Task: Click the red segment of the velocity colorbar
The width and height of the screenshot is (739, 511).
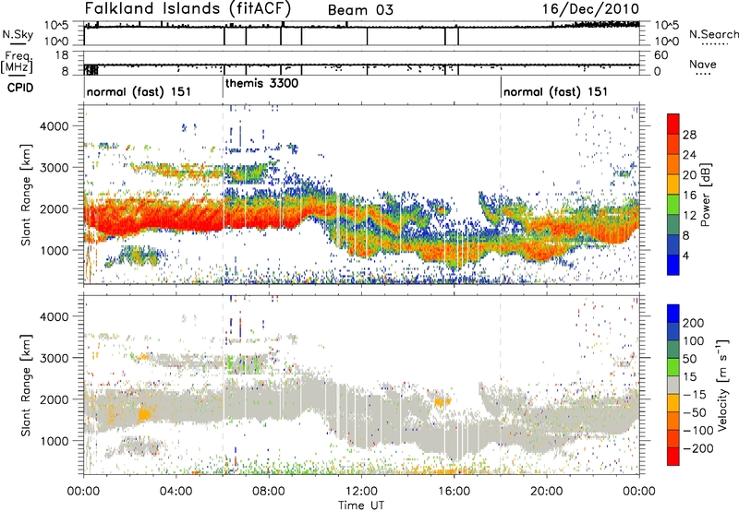Action: pos(673,457)
